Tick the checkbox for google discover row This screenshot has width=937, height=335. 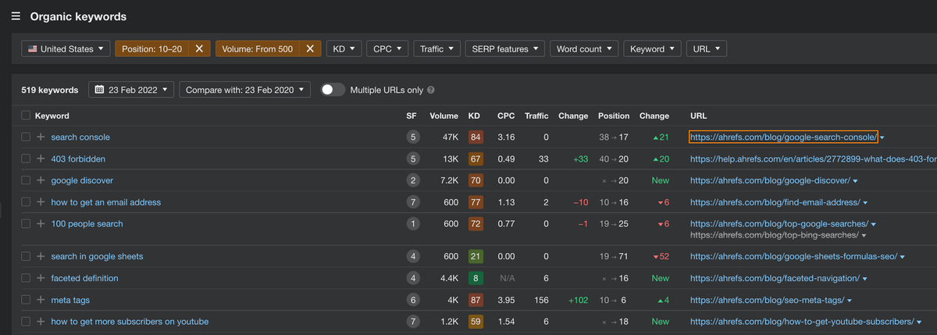point(26,180)
